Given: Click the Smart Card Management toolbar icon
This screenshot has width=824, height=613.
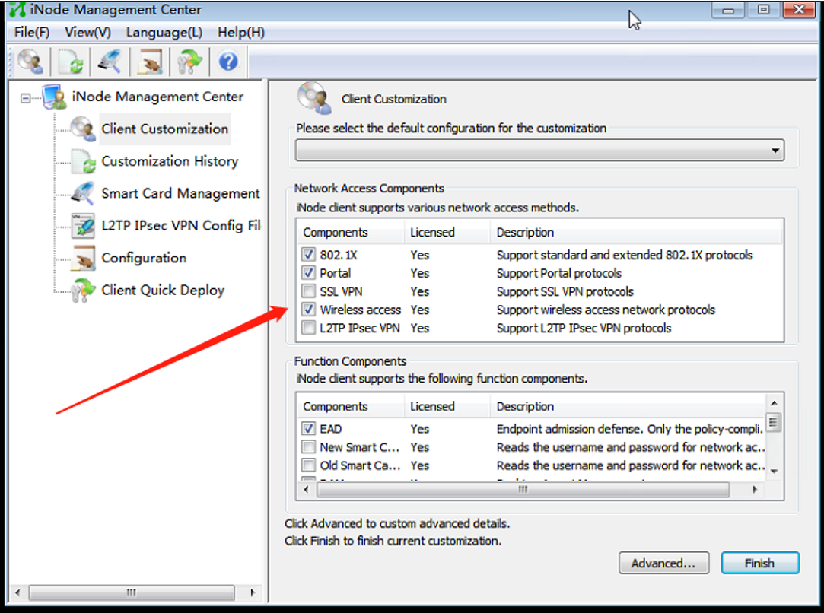Looking at the screenshot, I should coord(110,62).
